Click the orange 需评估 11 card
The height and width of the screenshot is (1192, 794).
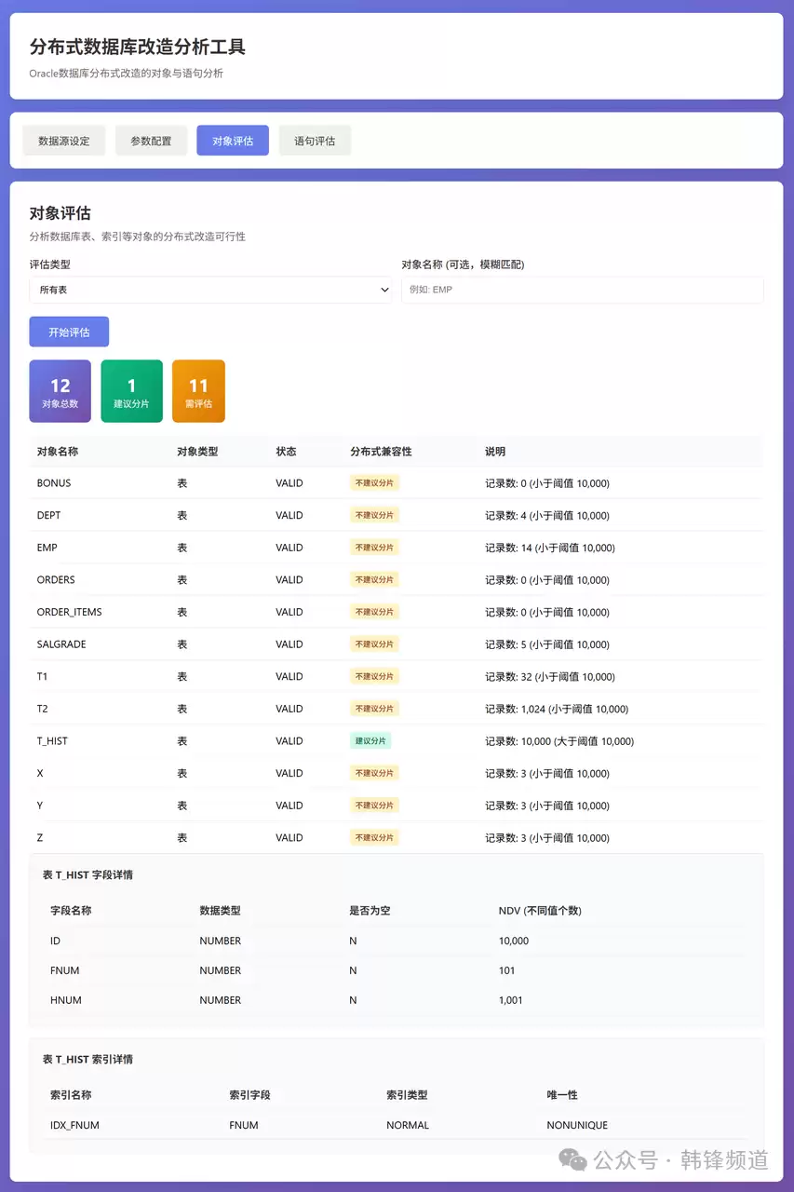[198, 391]
